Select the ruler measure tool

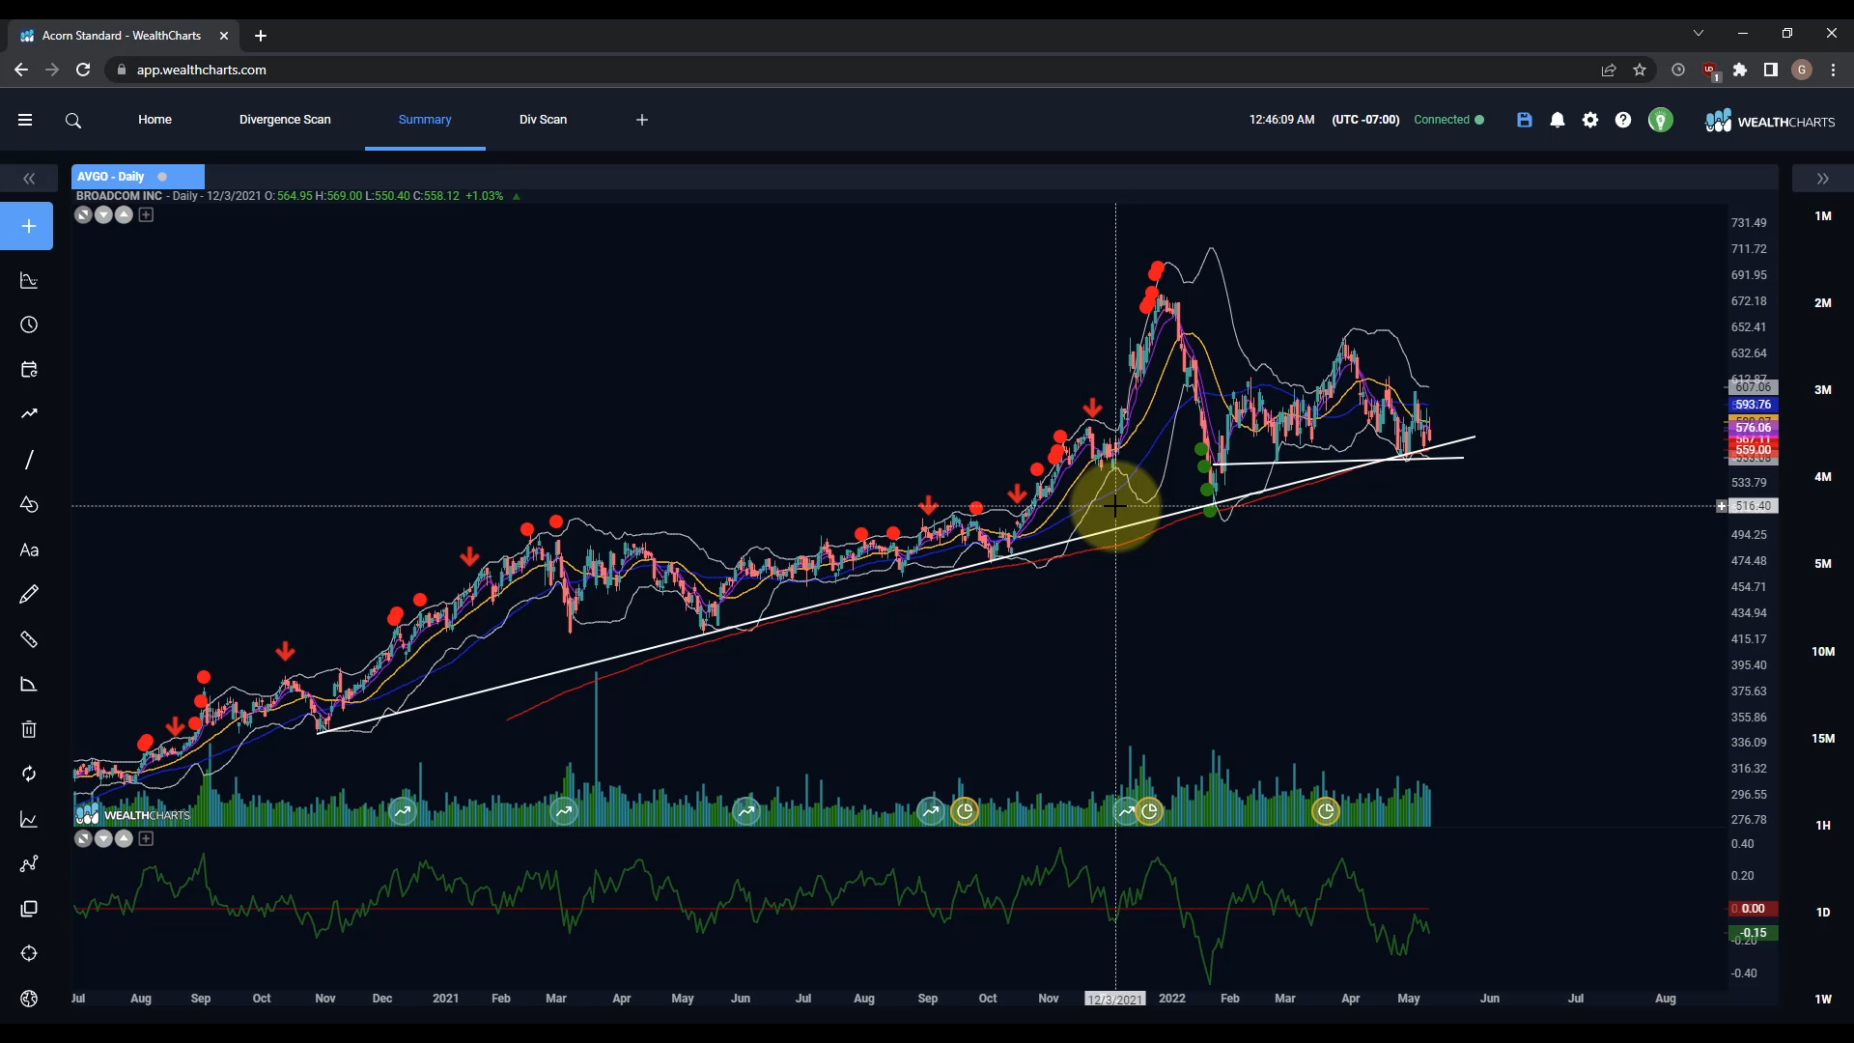(29, 639)
